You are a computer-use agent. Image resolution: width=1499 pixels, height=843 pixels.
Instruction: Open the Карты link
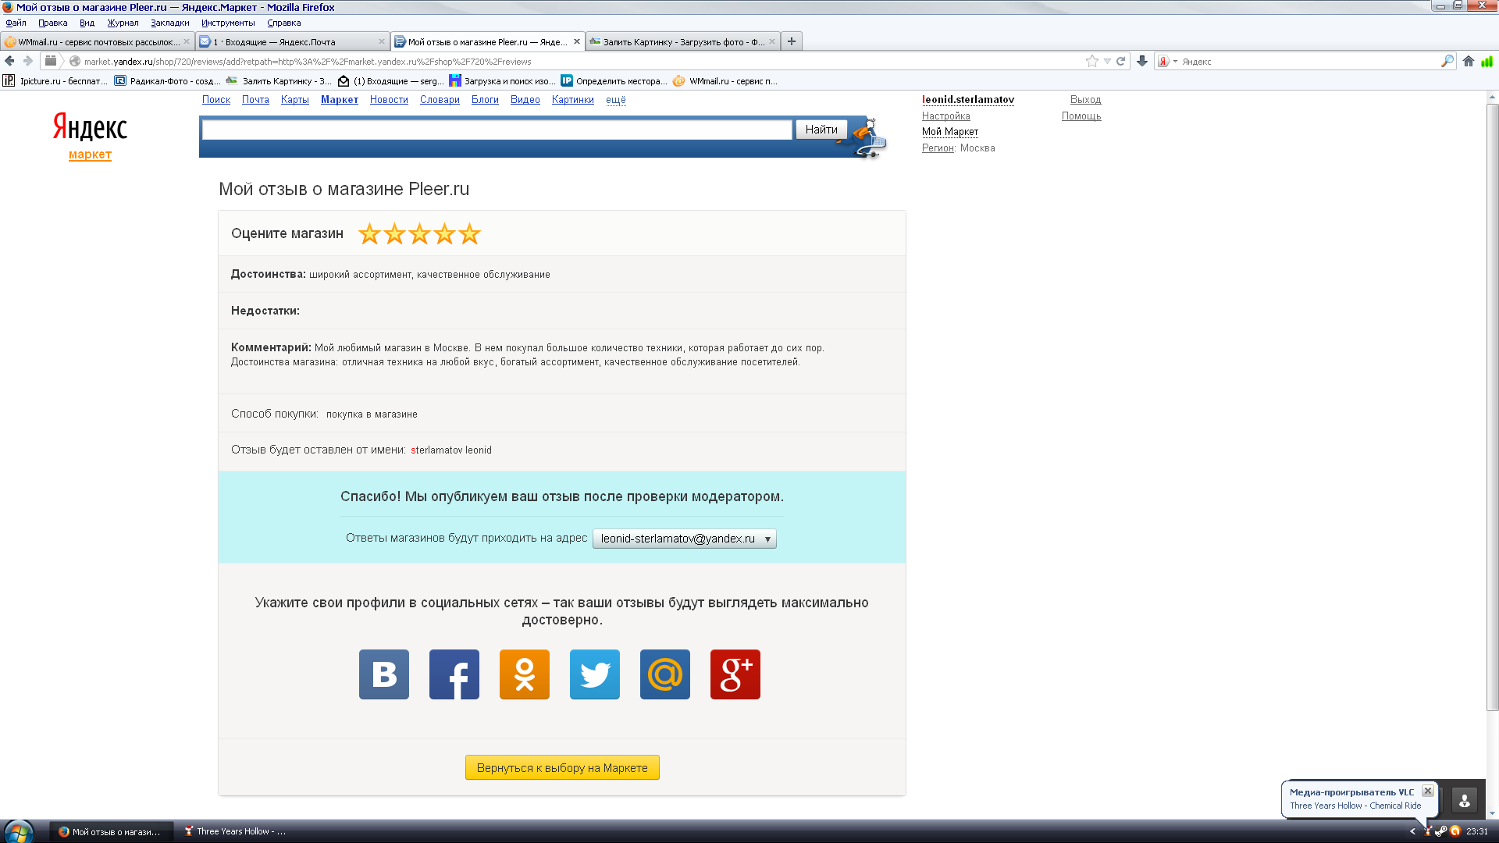[295, 100]
